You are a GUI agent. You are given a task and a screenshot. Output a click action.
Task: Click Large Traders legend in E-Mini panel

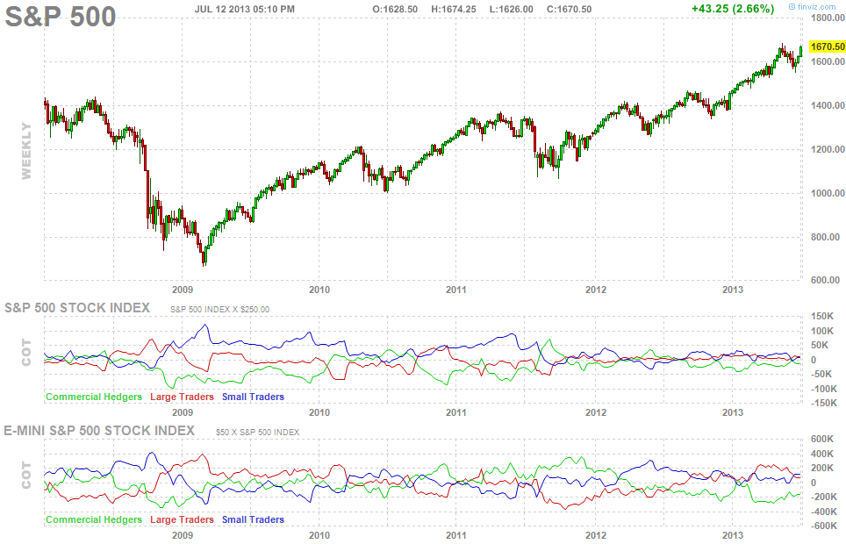(182, 519)
